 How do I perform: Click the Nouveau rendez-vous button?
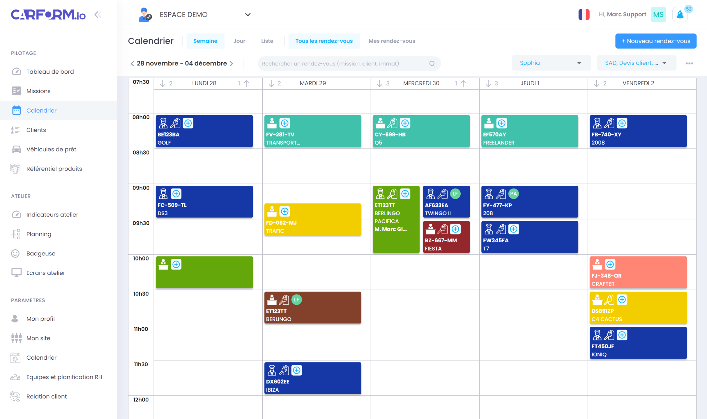tap(656, 41)
